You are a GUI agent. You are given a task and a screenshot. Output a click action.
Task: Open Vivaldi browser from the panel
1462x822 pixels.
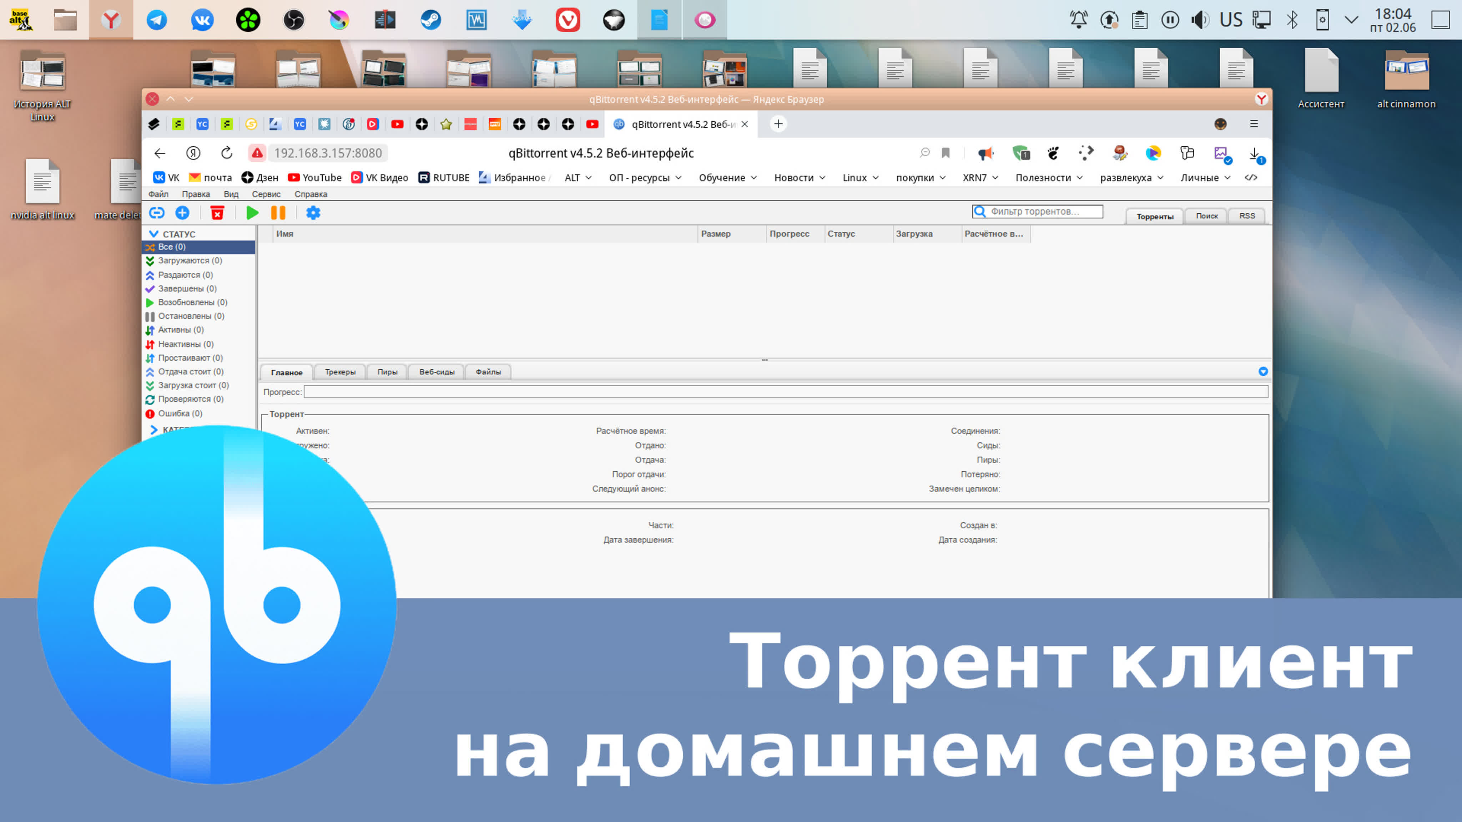point(568,20)
